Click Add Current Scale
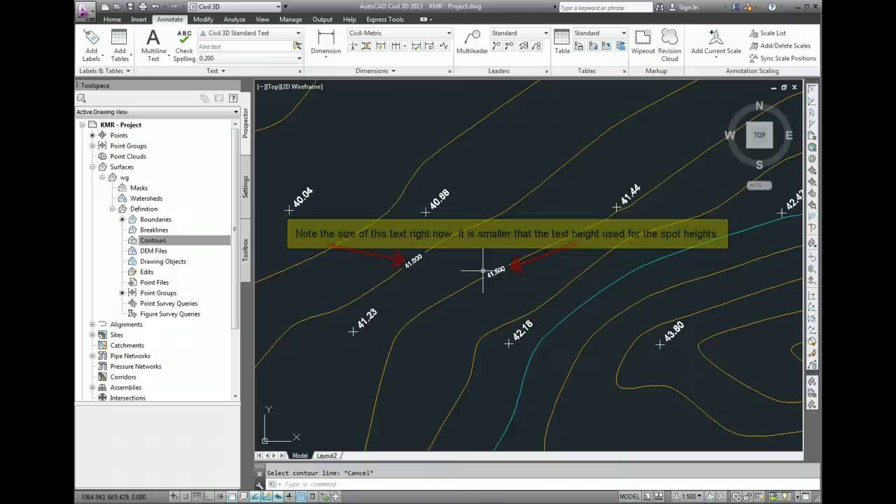Image resolution: width=896 pixels, height=504 pixels. coord(715,43)
